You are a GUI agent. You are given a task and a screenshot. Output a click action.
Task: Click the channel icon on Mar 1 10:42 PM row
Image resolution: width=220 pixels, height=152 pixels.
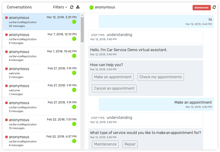74,56
